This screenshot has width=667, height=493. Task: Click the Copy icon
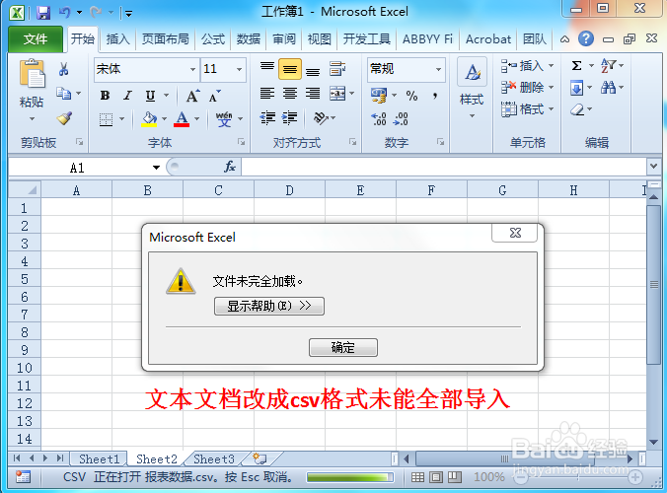64,93
